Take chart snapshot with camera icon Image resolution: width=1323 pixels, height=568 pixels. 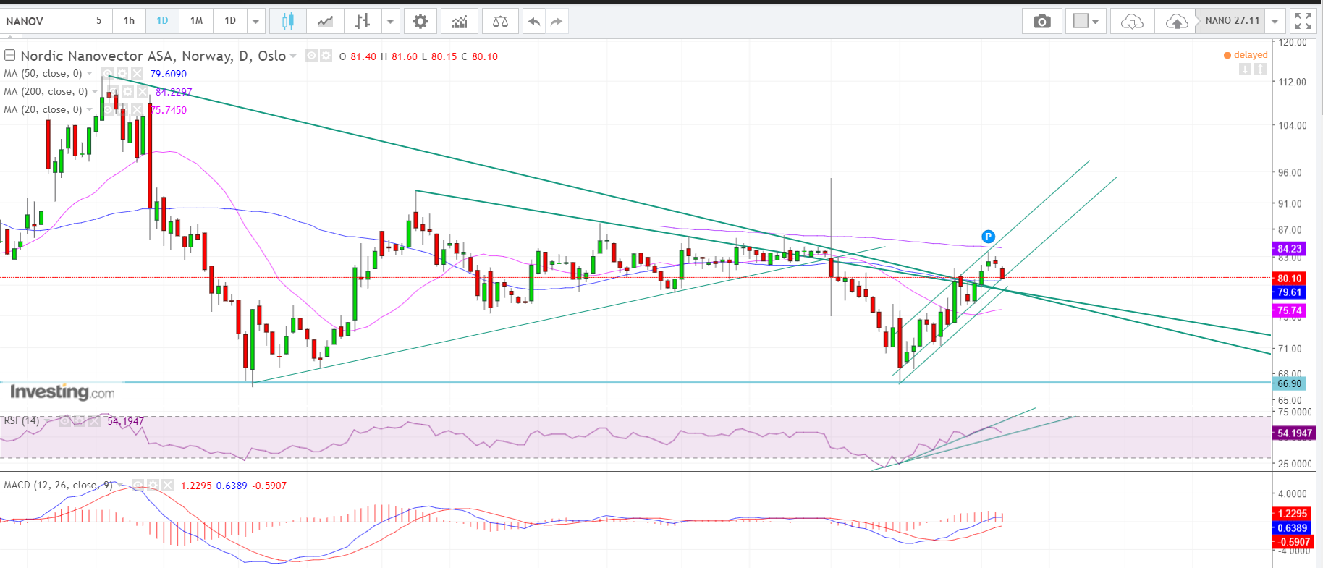coord(1042,21)
